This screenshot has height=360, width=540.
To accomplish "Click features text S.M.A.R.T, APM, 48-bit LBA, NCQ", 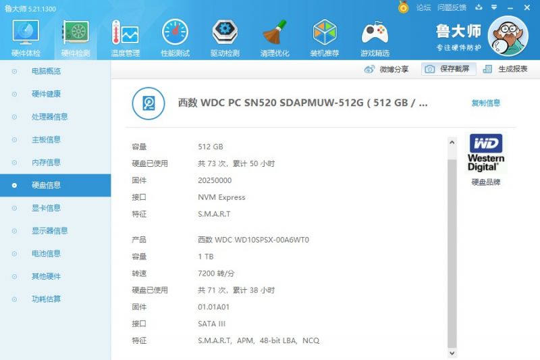I will click(x=259, y=340).
